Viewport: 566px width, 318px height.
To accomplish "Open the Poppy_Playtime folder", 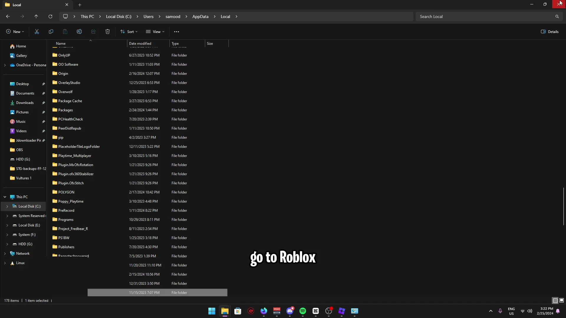I will click(x=71, y=201).
